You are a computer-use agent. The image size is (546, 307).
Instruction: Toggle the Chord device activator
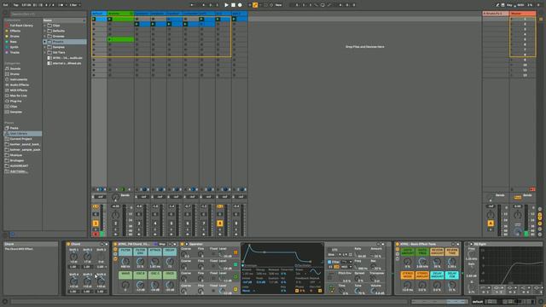tap(68, 244)
